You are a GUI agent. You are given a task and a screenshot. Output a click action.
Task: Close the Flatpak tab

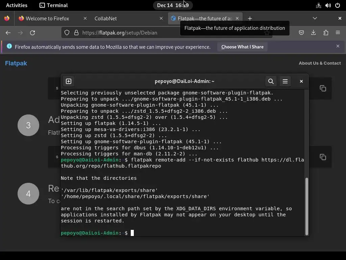[x=237, y=18]
